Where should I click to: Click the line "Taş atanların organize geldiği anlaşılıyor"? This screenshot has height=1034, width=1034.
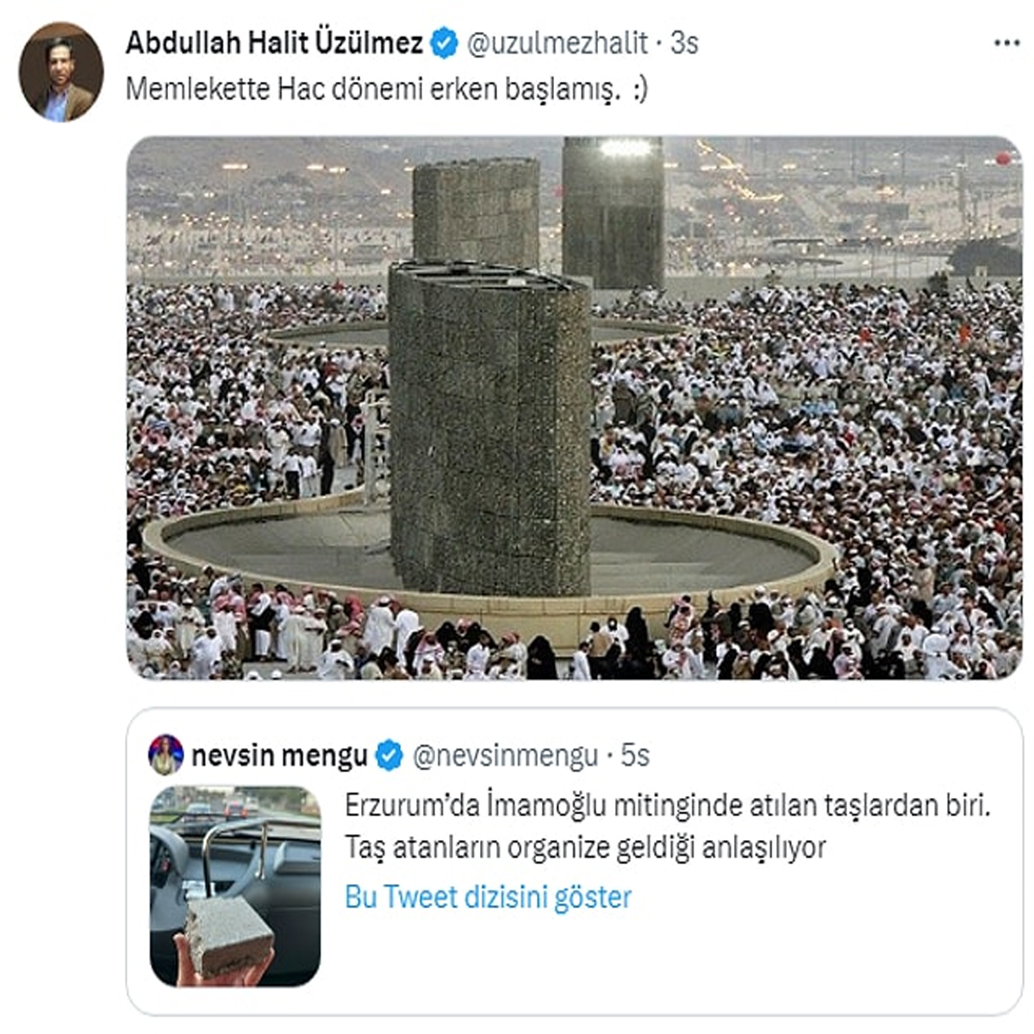(x=585, y=848)
